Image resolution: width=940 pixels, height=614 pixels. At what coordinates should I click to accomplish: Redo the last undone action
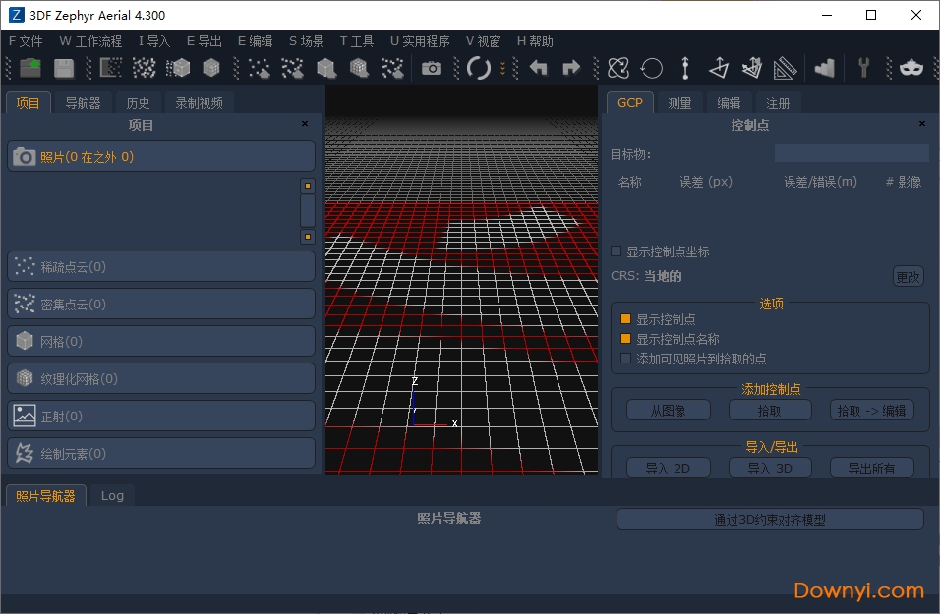tap(570, 68)
